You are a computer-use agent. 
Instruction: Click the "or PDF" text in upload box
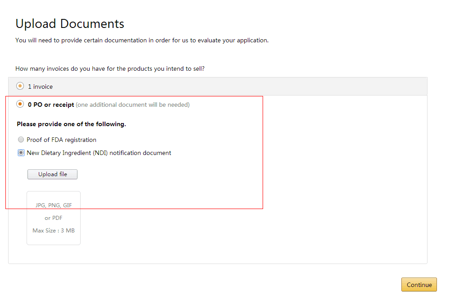(x=54, y=218)
